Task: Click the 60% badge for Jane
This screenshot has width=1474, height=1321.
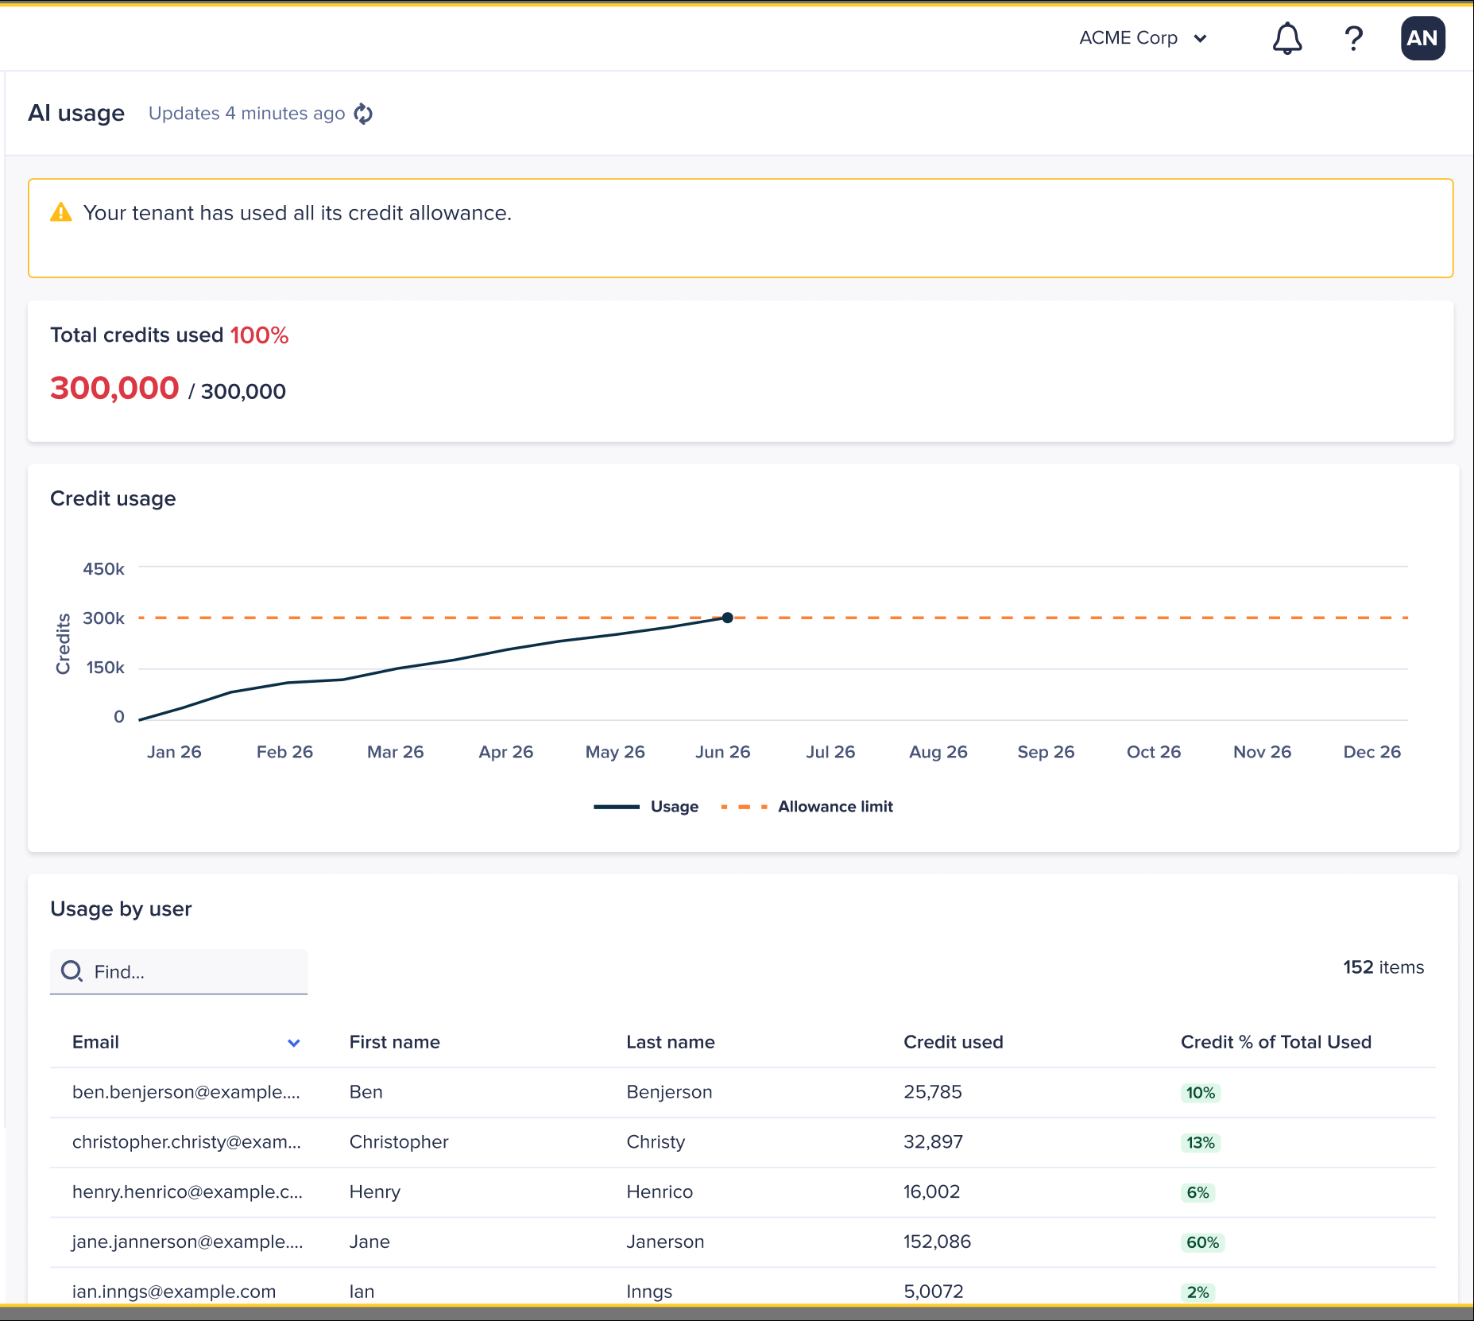Action: (x=1203, y=1243)
